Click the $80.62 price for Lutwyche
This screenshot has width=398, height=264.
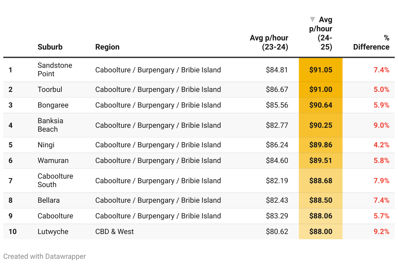click(x=277, y=232)
